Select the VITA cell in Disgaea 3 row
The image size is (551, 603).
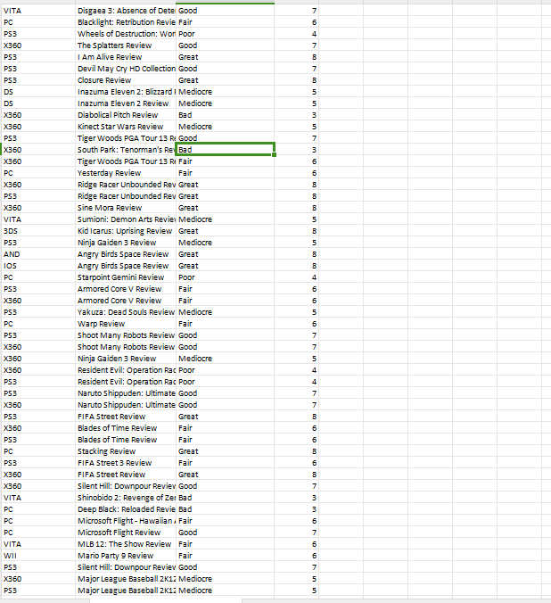coord(37,11)
